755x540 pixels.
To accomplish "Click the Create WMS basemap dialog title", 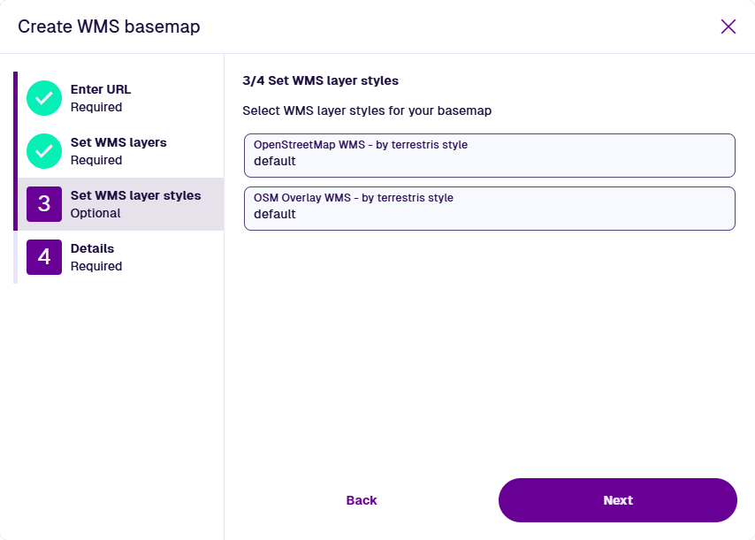I will point(109,27).
